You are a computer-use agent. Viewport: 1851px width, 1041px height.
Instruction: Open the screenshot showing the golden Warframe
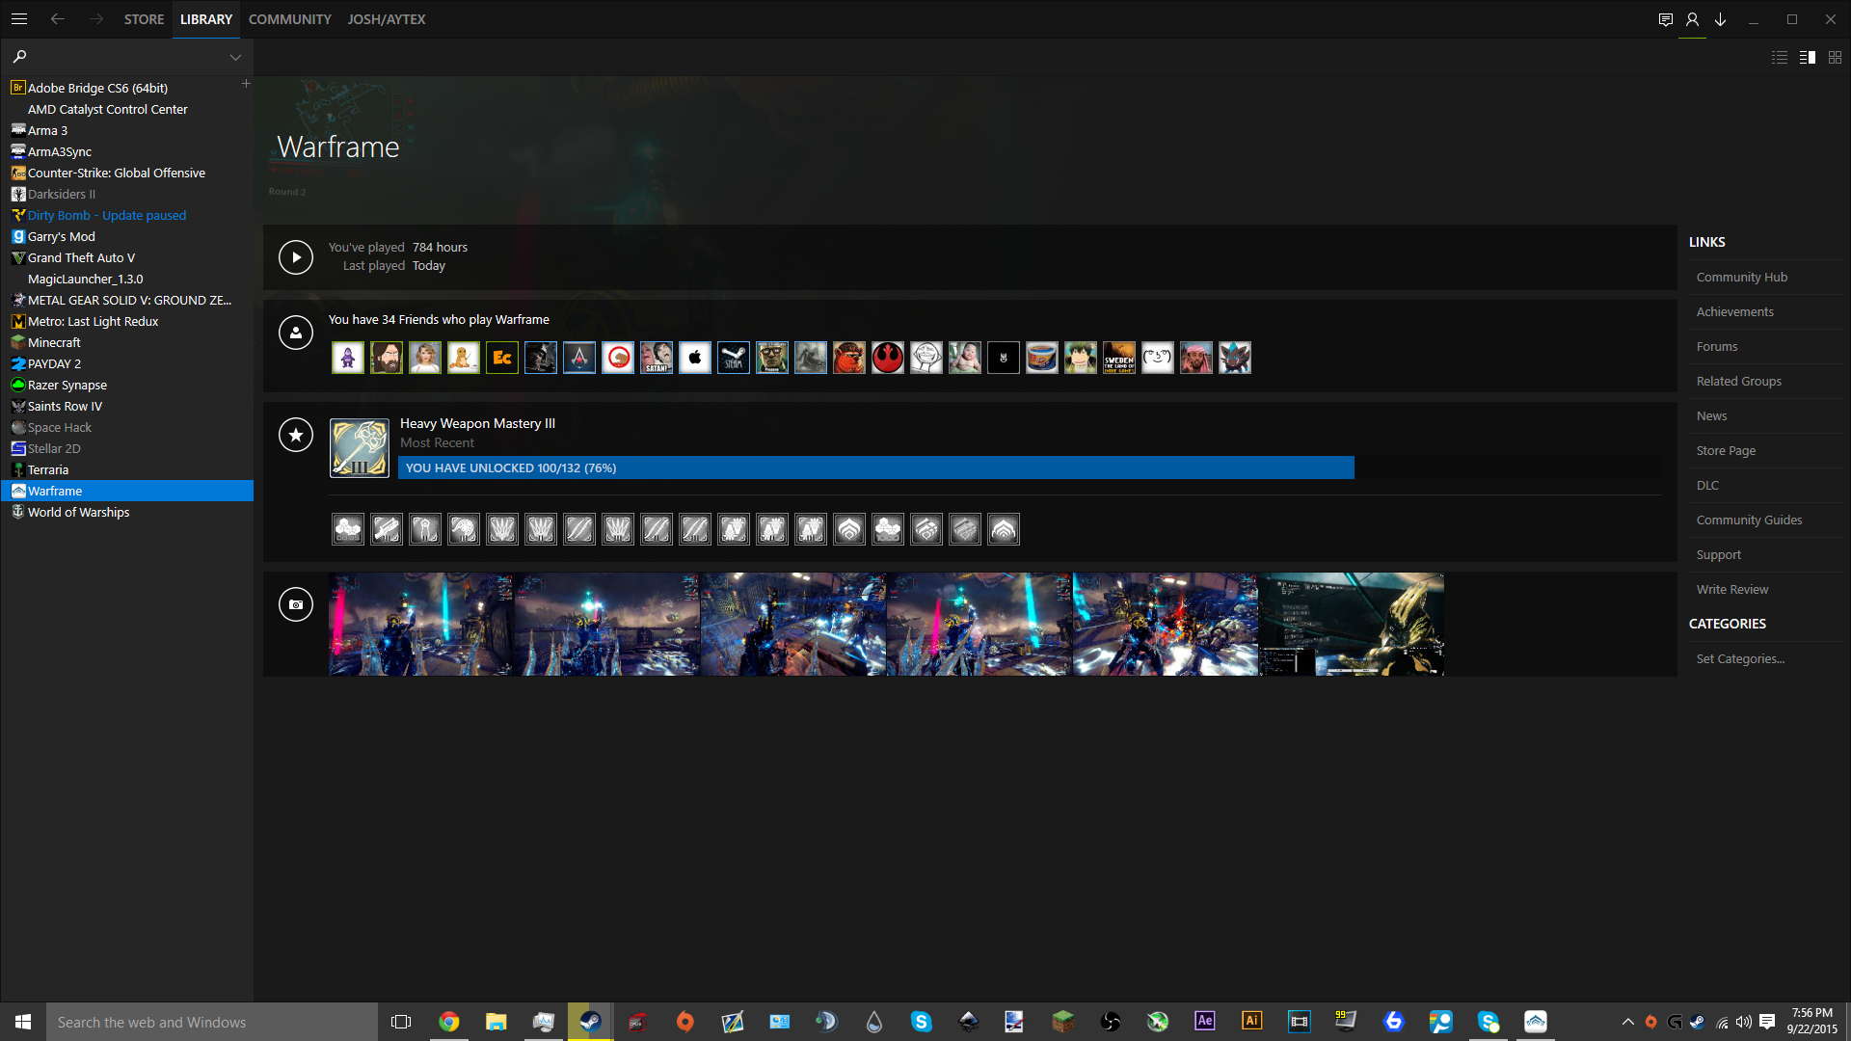(x=1352, y=625)
